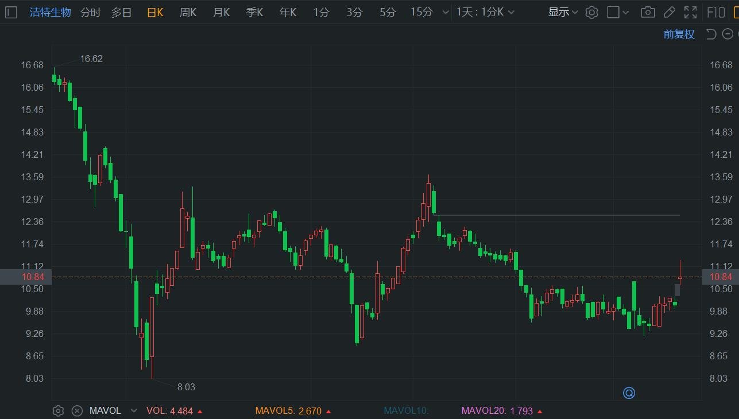This screenshot has width=739, height=419.
Task: Zoom out using the minus circle icon
Action: [x=728, y=34]
